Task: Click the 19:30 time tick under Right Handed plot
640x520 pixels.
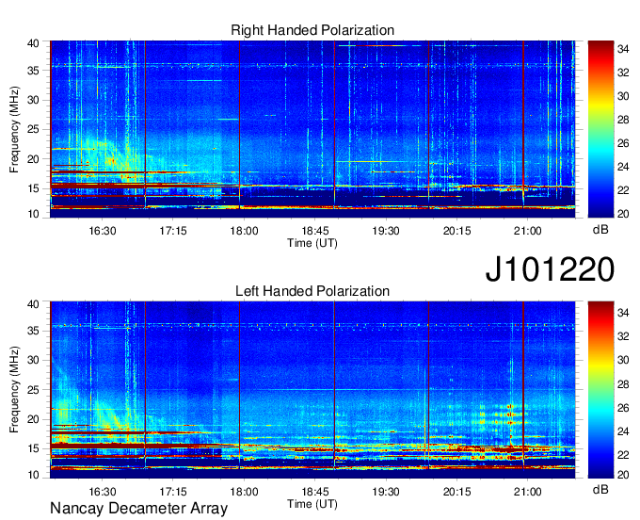Action: 386,231
